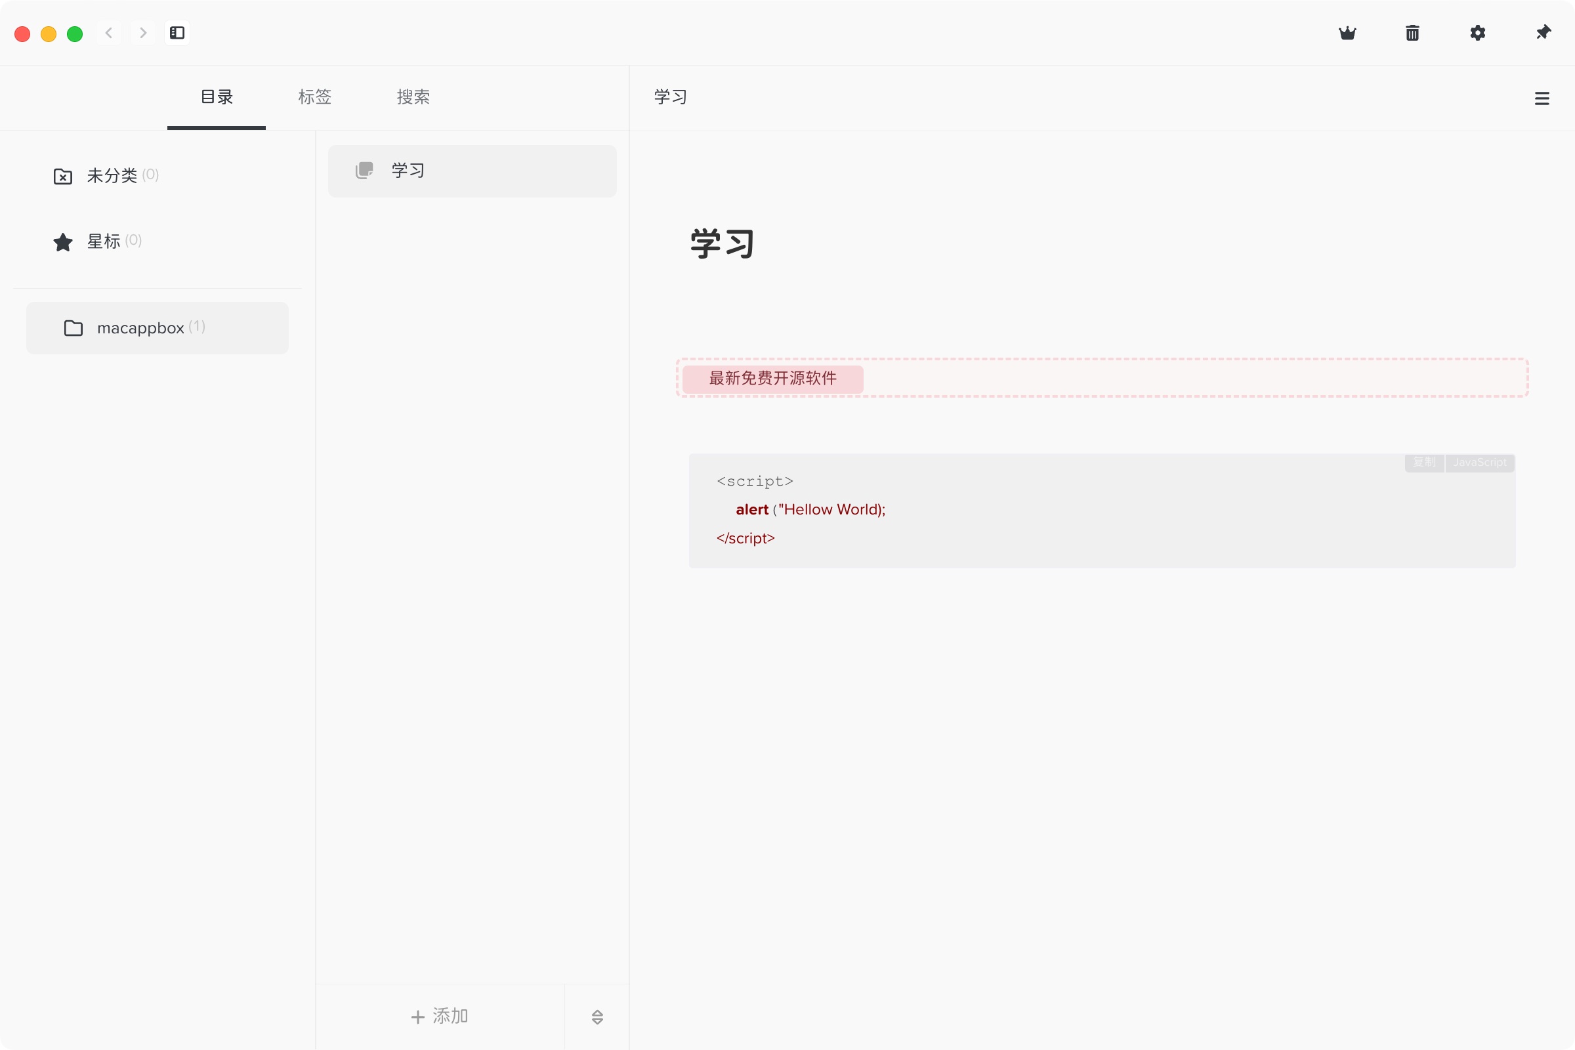Open the hamburger menu for the note
The image size is (1575, 1050).
[1542, 98]
